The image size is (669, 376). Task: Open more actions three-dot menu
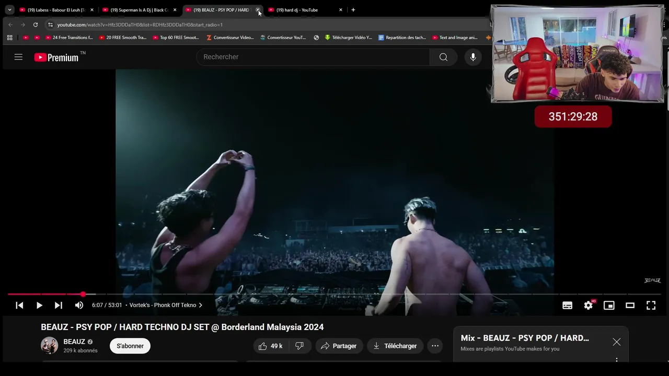435,346
